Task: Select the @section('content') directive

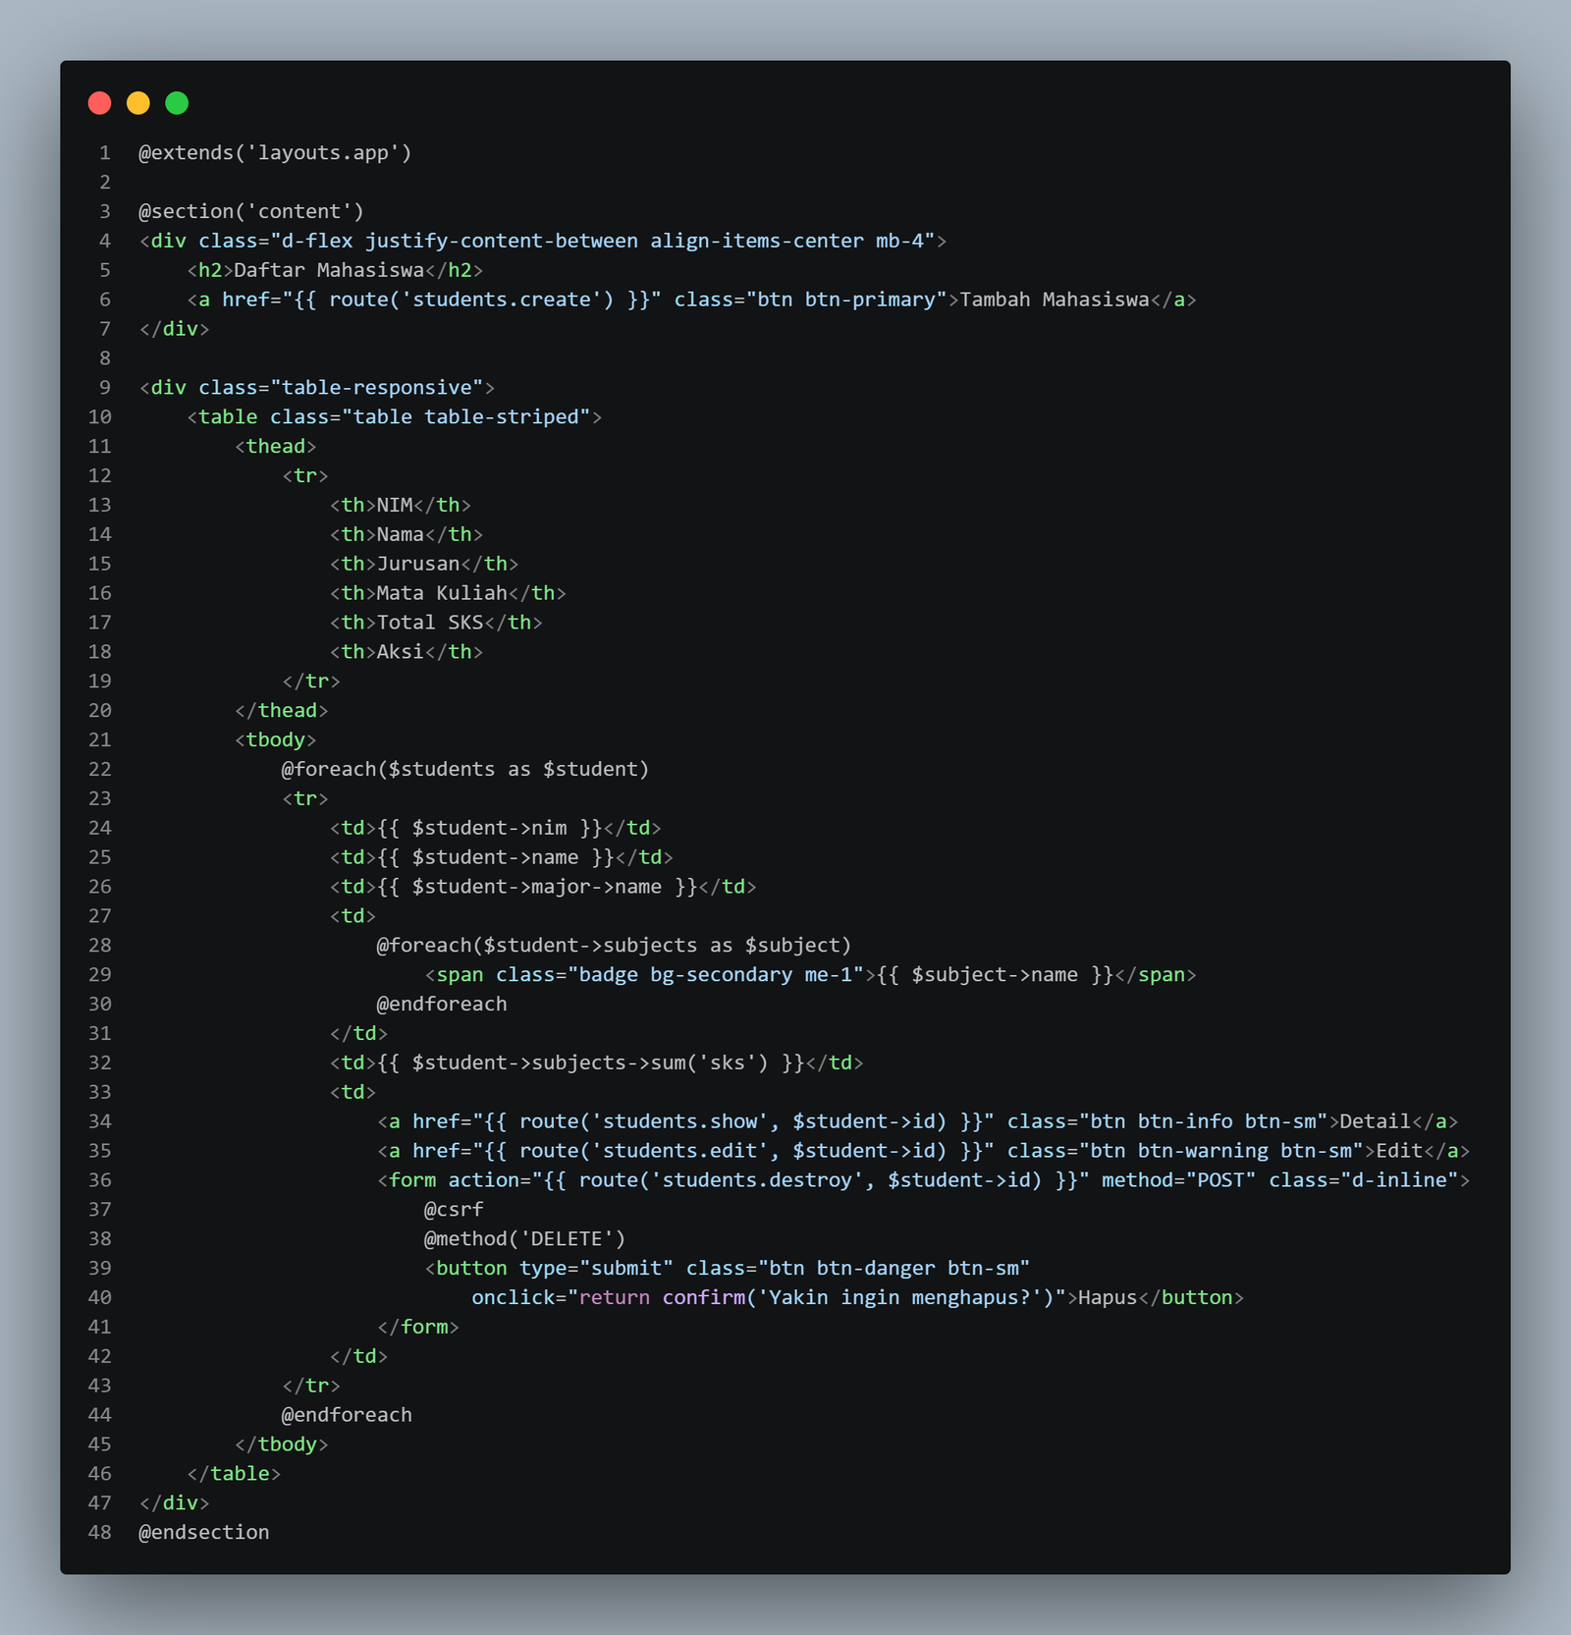Action: click(251, 212)
